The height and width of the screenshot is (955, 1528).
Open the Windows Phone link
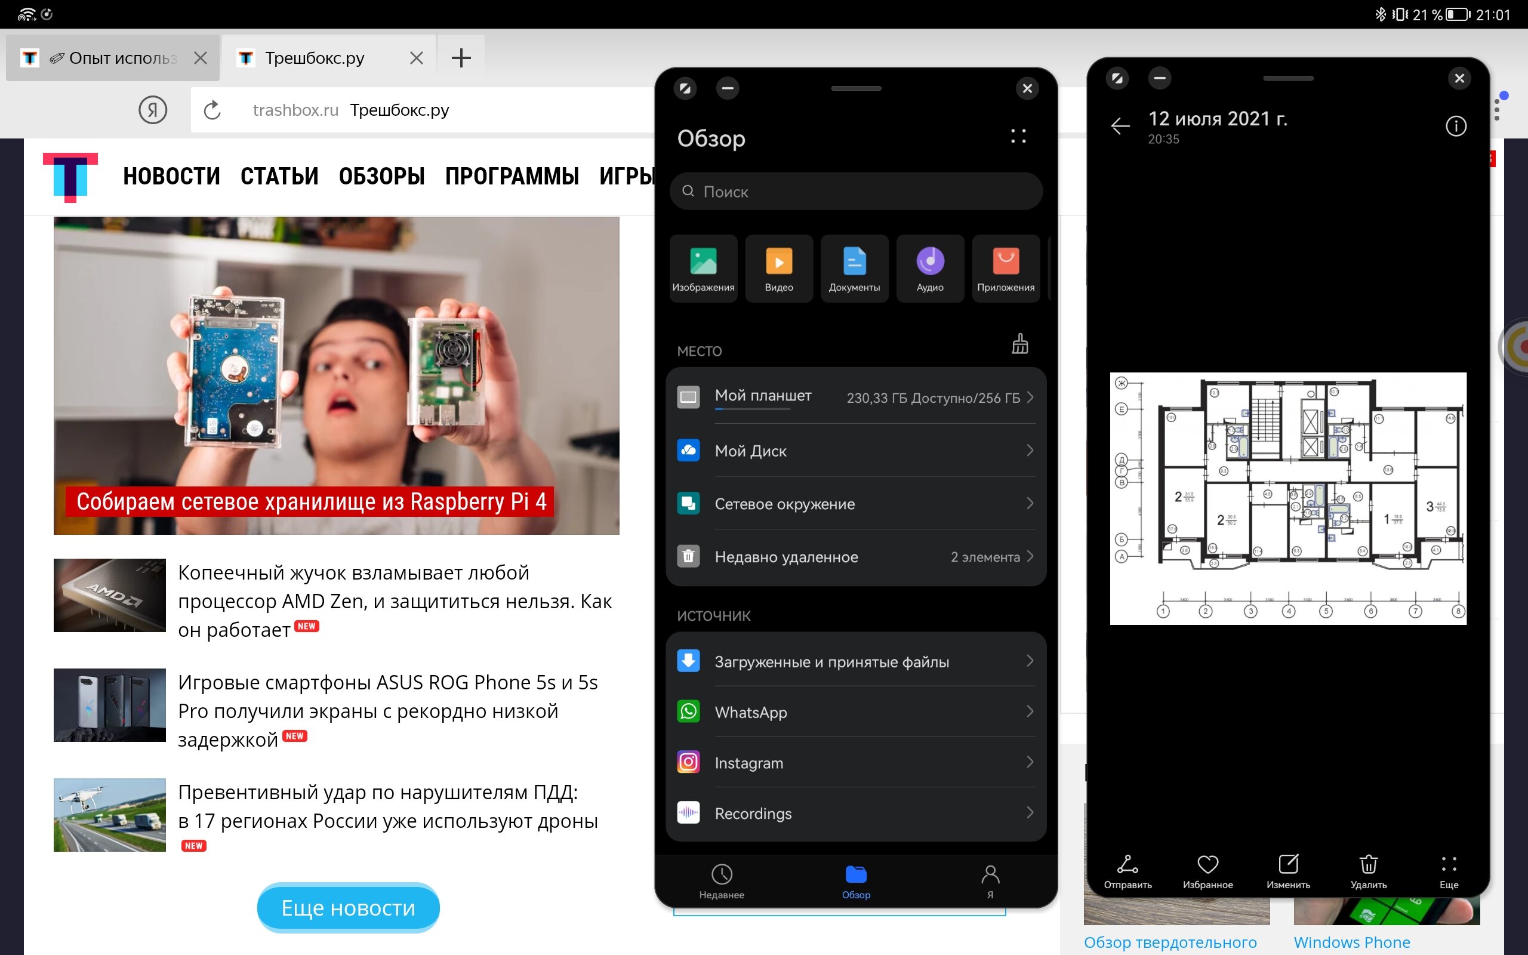pyautogui.click(x=1352, y=942)
